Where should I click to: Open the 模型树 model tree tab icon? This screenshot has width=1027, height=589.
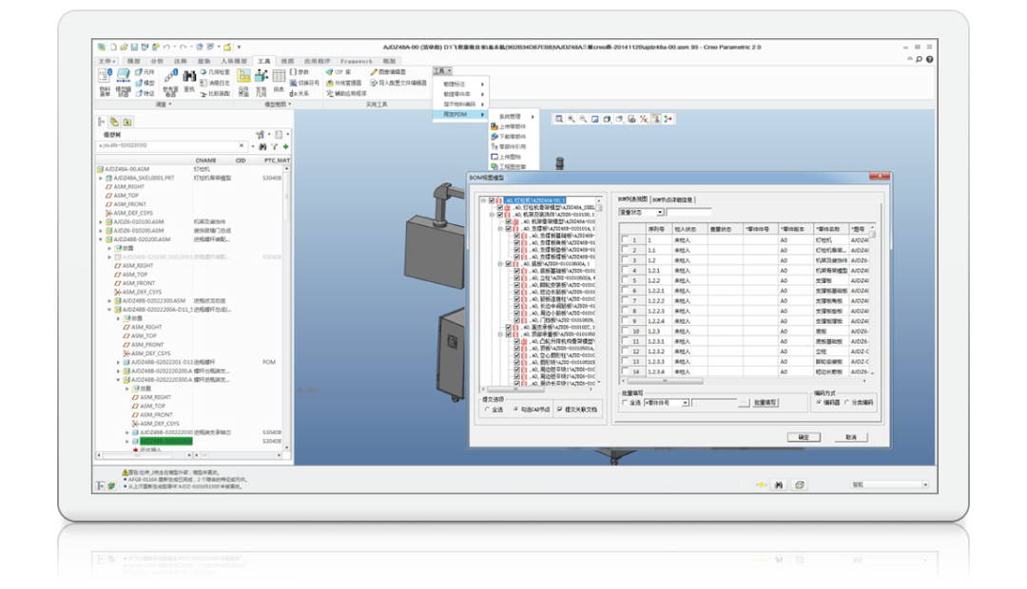101,122
